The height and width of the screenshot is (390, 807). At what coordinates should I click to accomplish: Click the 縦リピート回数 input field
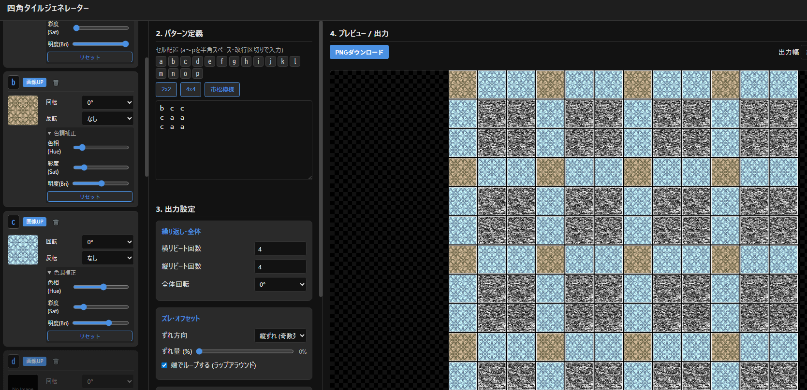280,266
